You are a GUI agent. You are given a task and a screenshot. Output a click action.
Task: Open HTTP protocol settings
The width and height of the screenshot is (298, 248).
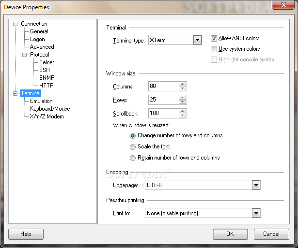click(47, 86)
